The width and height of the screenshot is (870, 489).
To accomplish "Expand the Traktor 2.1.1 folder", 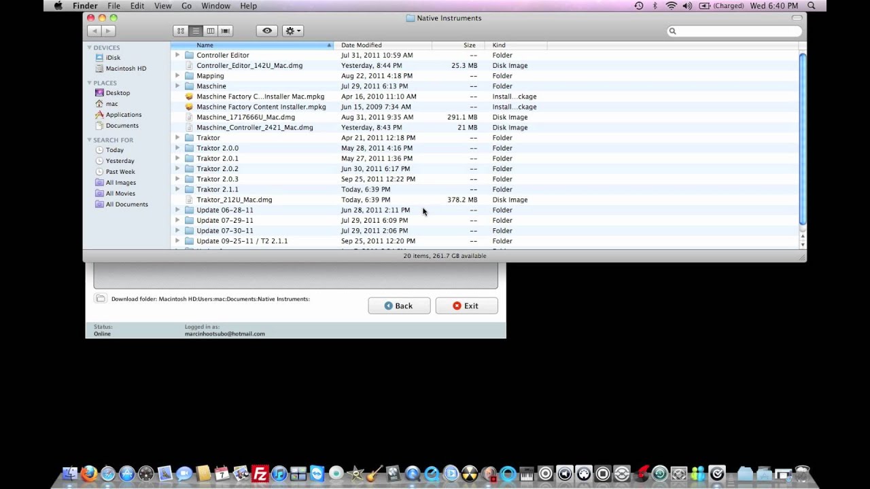I will pos(177,189).
